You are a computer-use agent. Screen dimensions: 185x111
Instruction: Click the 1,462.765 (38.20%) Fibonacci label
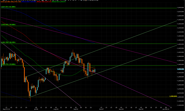click(8, 42)
